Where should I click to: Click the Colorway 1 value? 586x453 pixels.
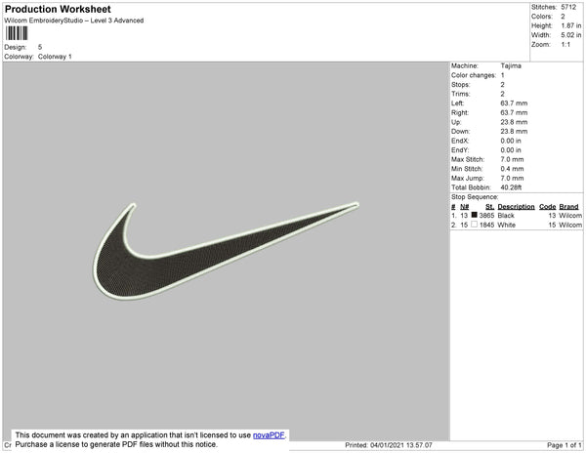tap(55, 57)
